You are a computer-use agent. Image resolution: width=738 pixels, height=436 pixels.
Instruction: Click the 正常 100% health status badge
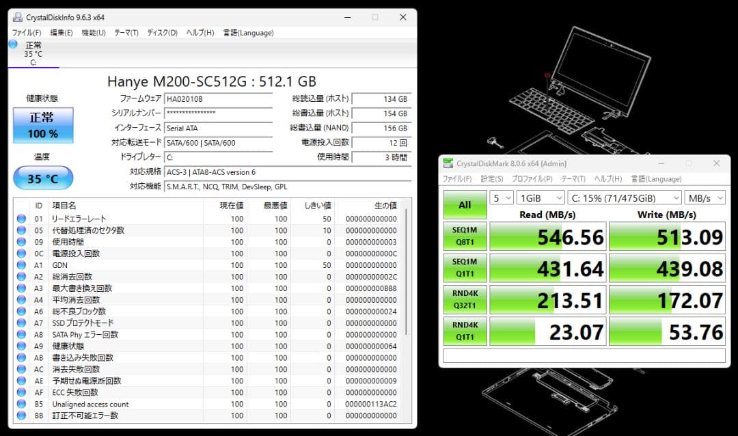click(42, 126)
